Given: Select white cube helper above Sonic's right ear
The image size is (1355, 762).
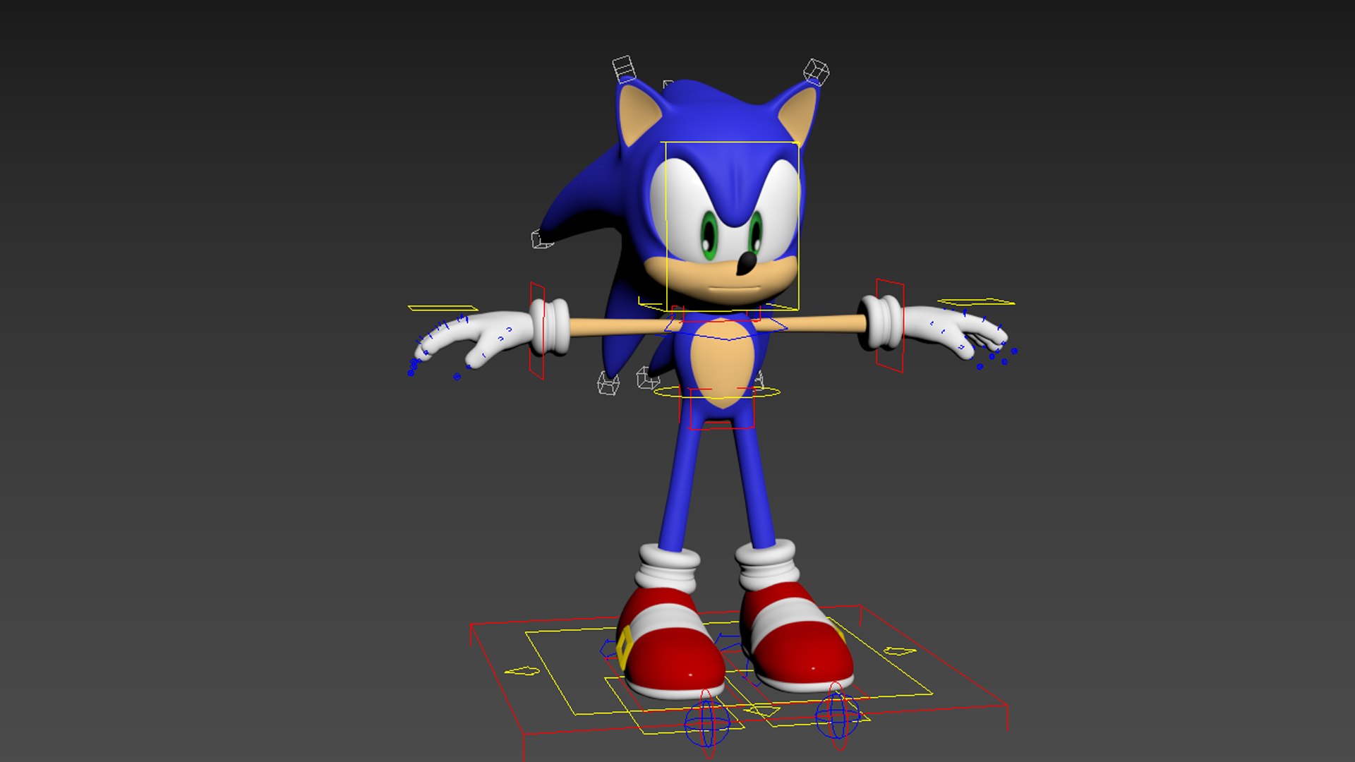Looking at the screenshot, I should (624, 70).
